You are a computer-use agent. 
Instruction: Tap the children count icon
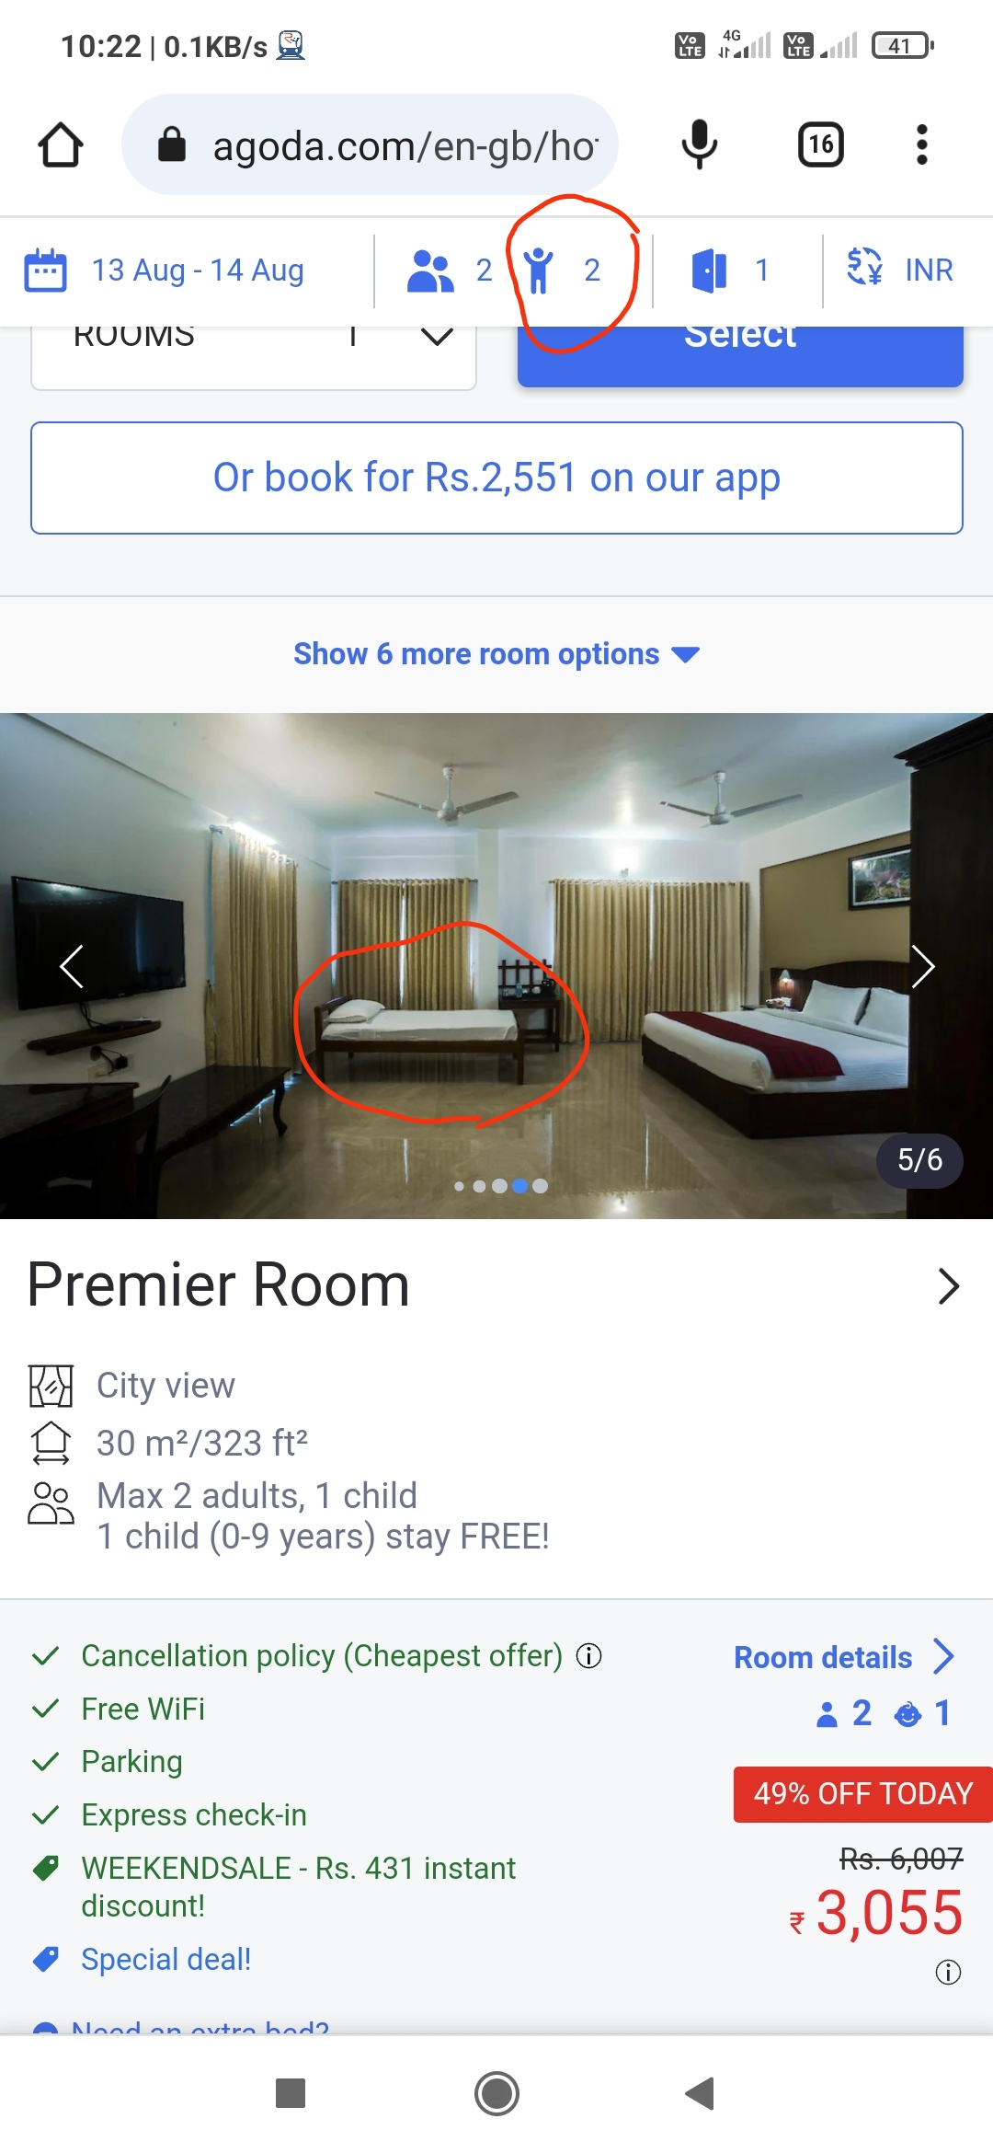(539, 271)
